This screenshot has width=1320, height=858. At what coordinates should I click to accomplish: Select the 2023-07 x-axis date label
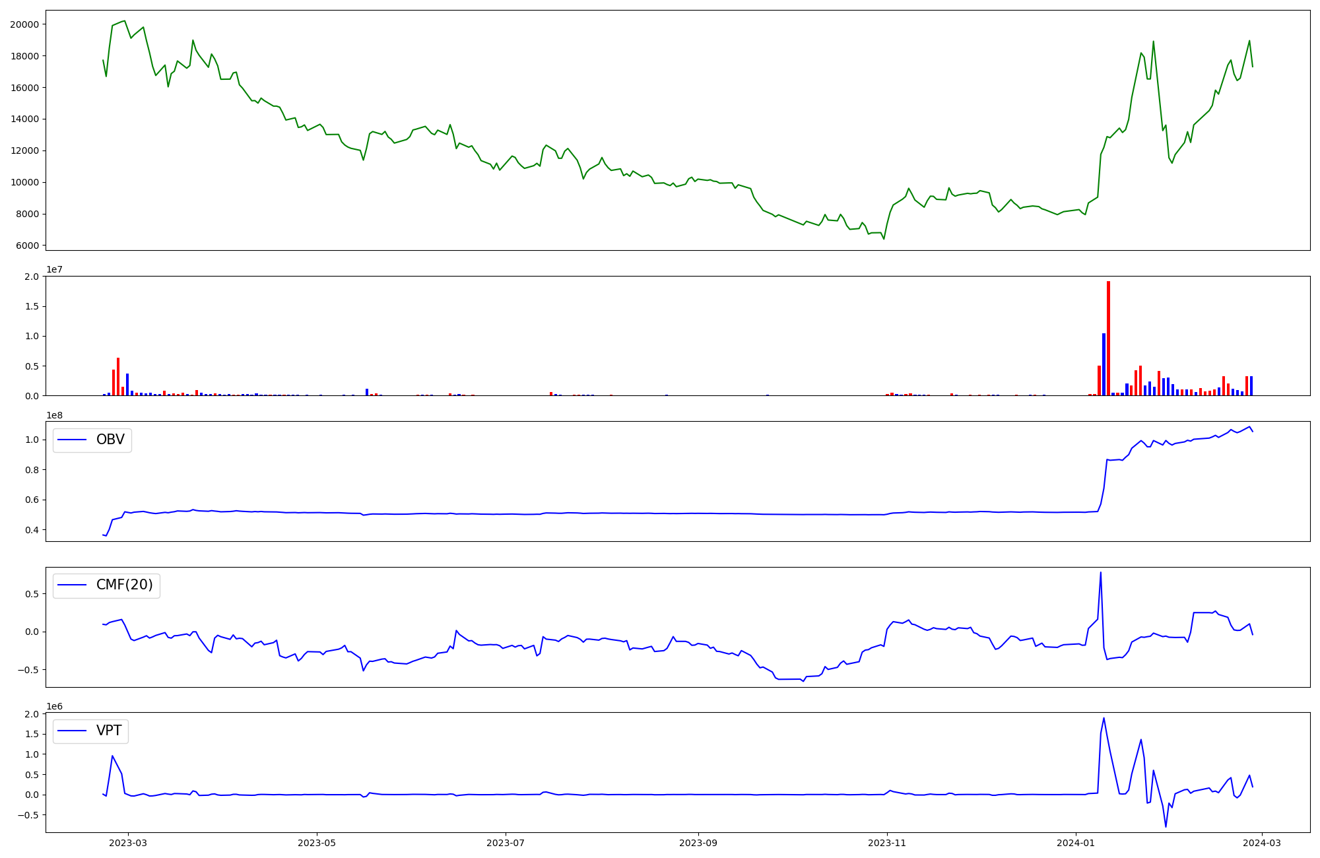point(506,843)
